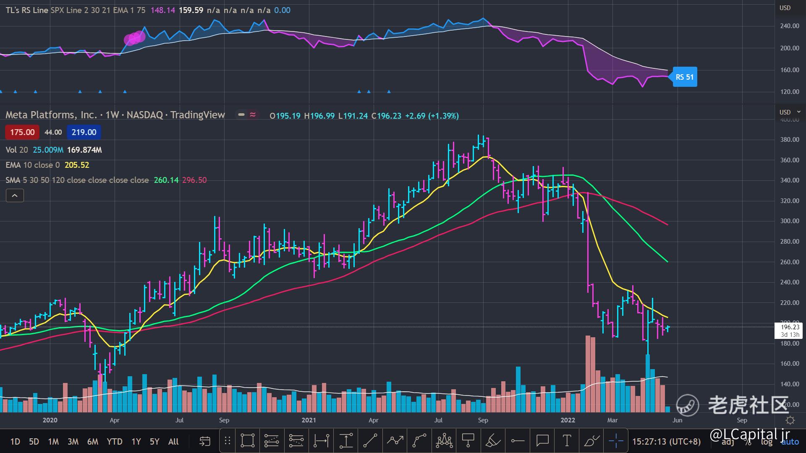Click the RS 51 label tag
Viewport: 806px width, 453px height.
tap(685, 77)
